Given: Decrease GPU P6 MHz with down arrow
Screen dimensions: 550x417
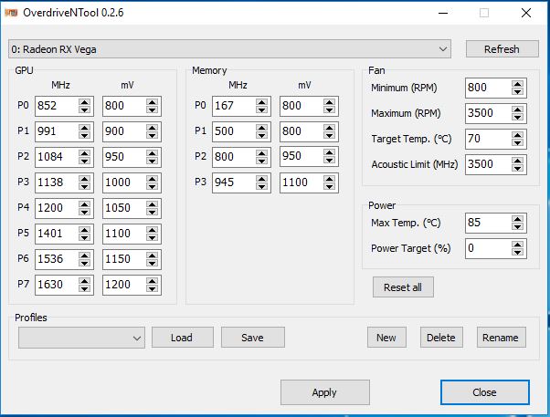Looking at the screenshot, I should [x=85, y=263].
